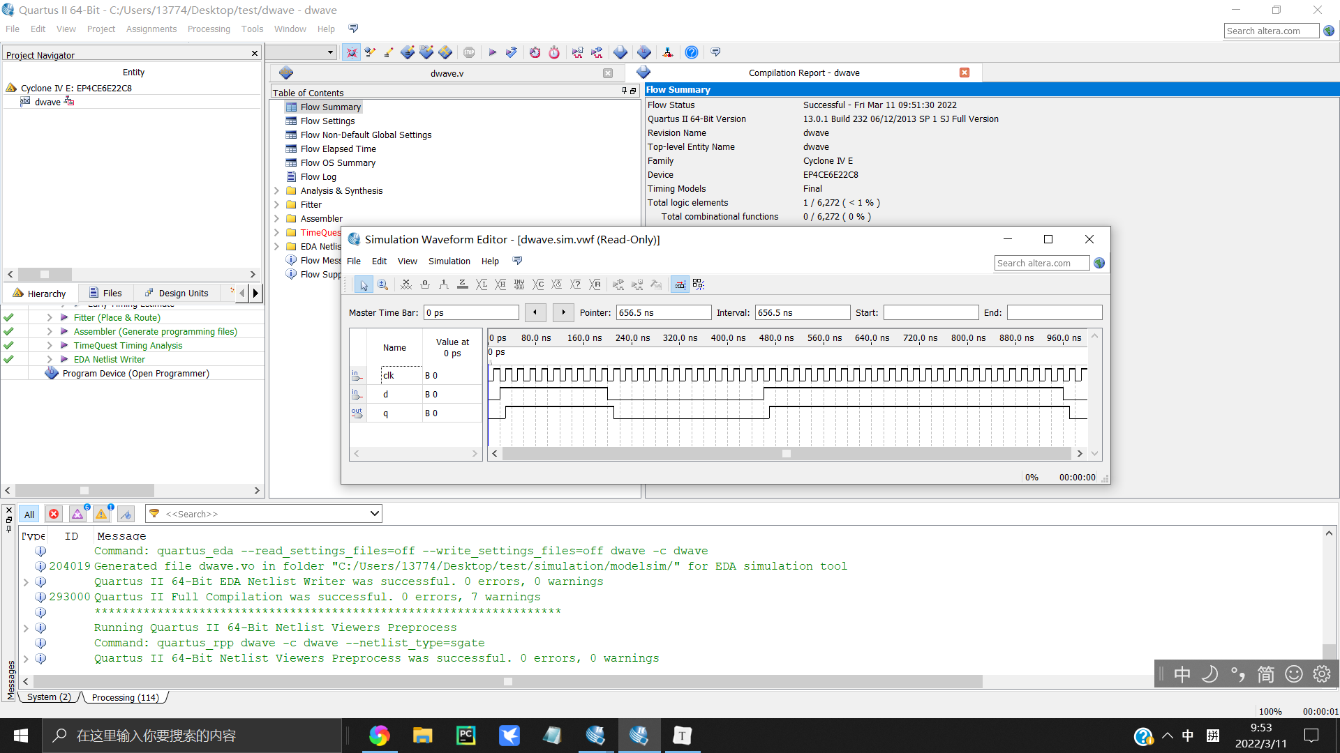Viewport: 1340px width, 753px height.
Task: Click the High Impedance (Z) waveform icon
Action: point(463,284)
